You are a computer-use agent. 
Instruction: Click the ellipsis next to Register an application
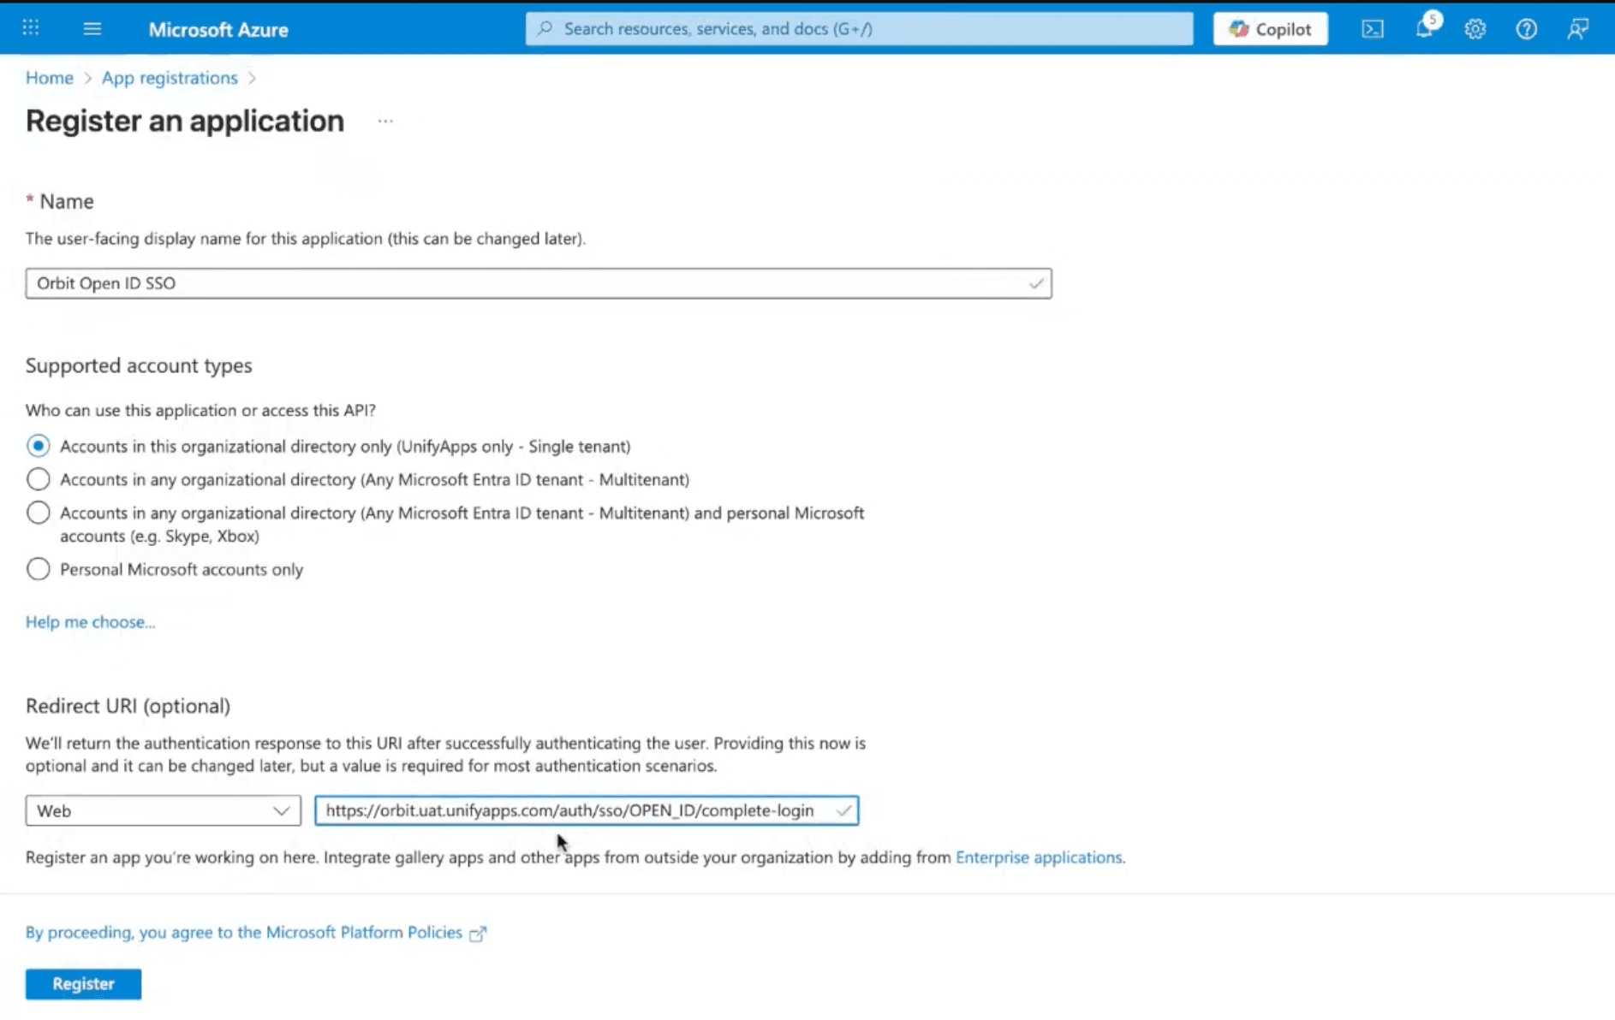click(385, 122)
